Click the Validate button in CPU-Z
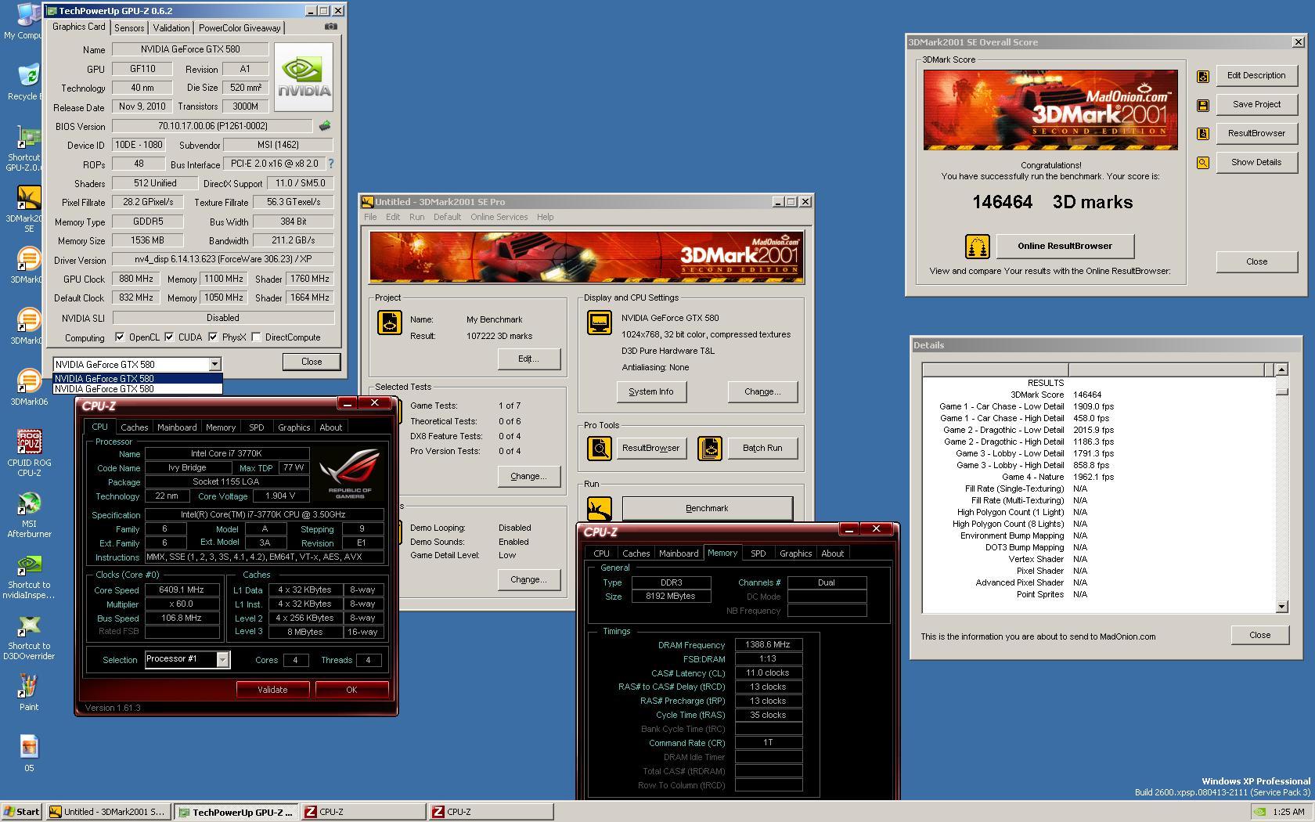 tap(272, 690)
